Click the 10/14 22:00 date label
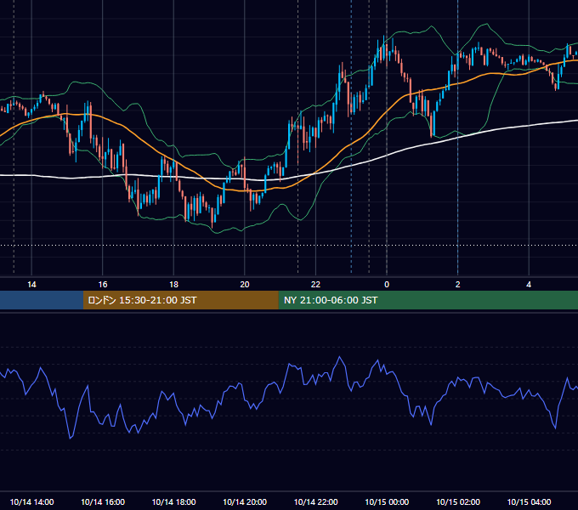578x510 pixels. 316,502
